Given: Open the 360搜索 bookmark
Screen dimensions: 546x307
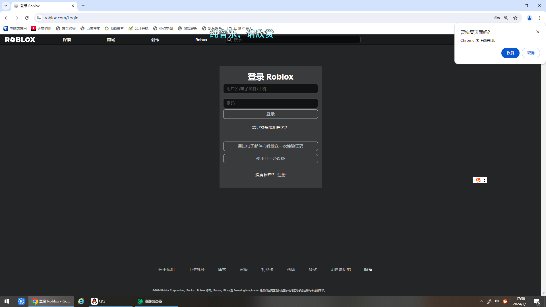Looking at the screenshot, I should (114, 28).
